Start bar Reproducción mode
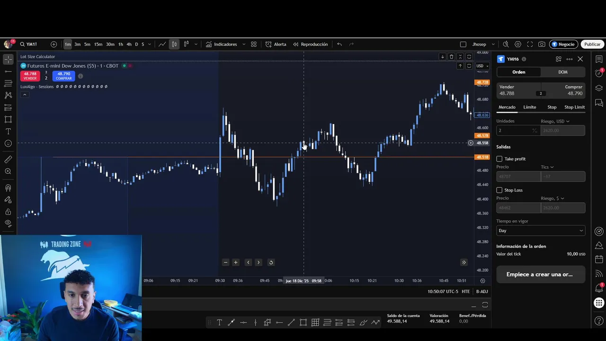This screenshot has width=606, height=341. point(310,44)
